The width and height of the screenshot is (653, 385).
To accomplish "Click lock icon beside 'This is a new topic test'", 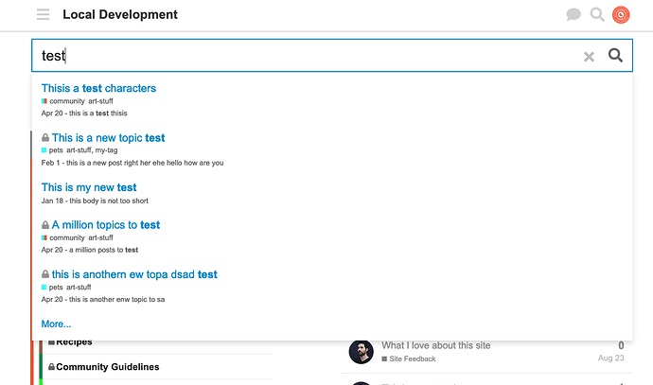I will coord(45,138).
